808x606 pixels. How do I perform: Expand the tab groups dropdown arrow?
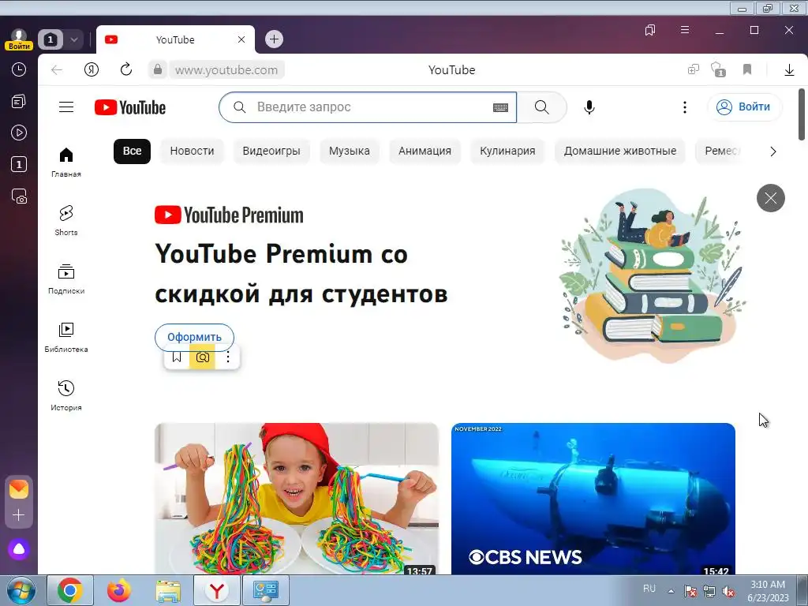tap(73, 39)
